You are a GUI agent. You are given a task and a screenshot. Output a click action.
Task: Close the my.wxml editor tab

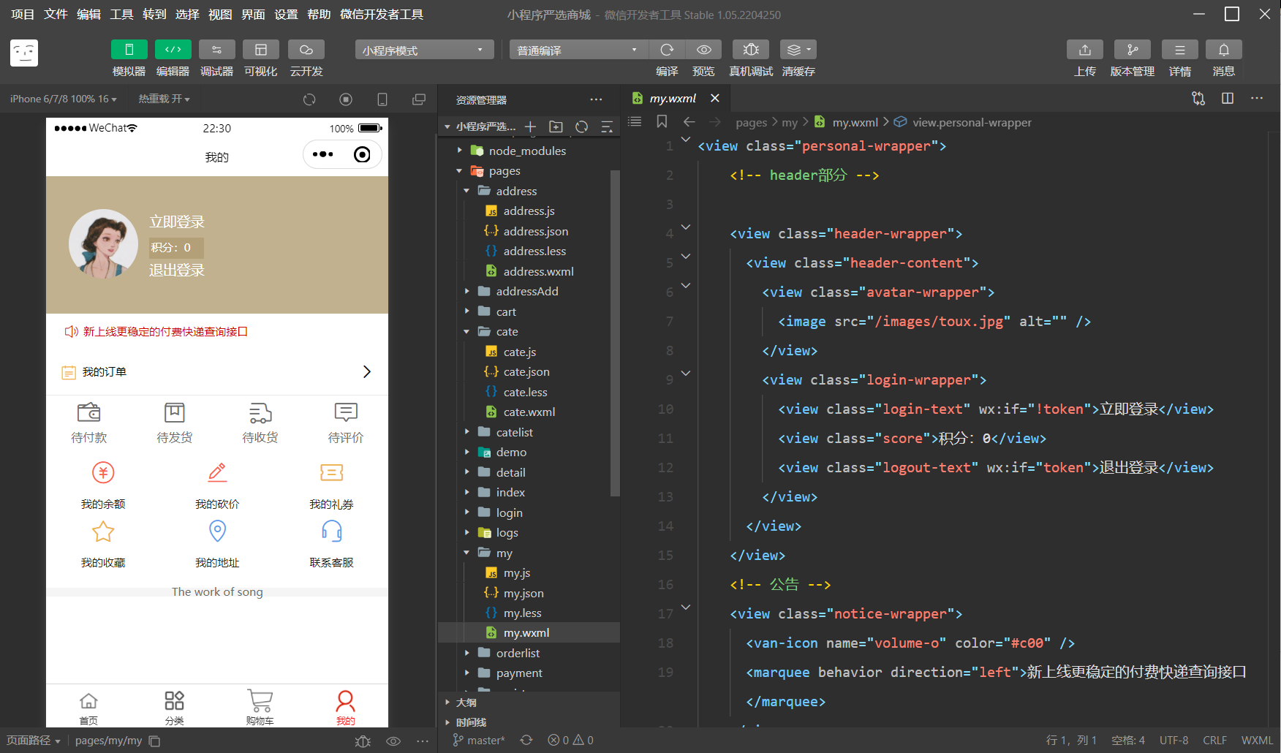point(715,98)
